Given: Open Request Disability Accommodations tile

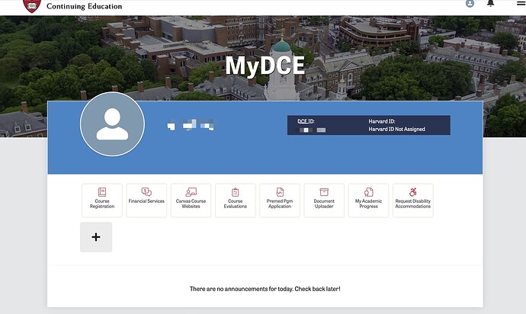Looking at the screenshot, I should click(412, 200).
